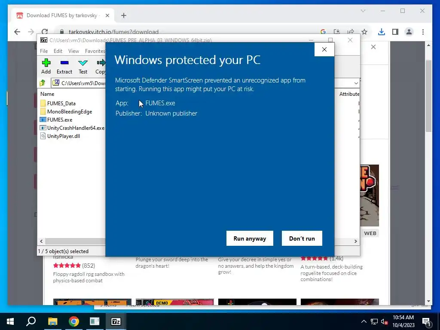Click the network tray icon
The width and height of the screenshot is (440, 330).
coord(374,321)
